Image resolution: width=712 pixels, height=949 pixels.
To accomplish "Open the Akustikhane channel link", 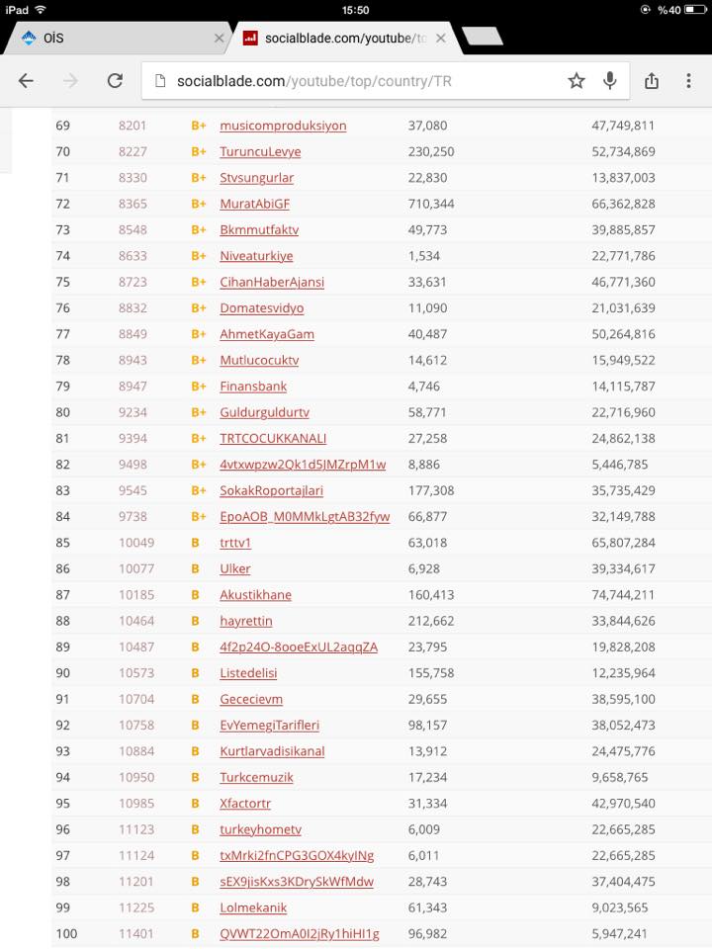I will click(255, 595).
